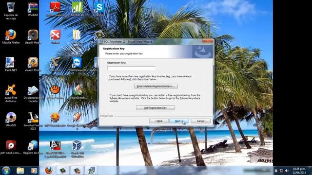Select Diccionarios de Encarta desktop icon

pyautogui.click(x=33, y=94)
